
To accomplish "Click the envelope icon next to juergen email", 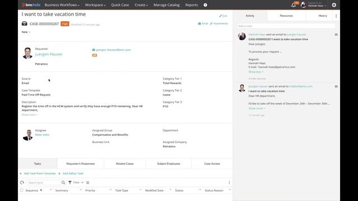I will (93, 50).
